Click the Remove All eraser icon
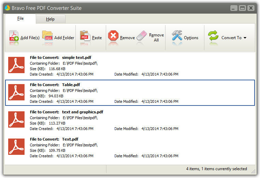The height and width of the screenshot is (178, 260). (x=142, y=36)
